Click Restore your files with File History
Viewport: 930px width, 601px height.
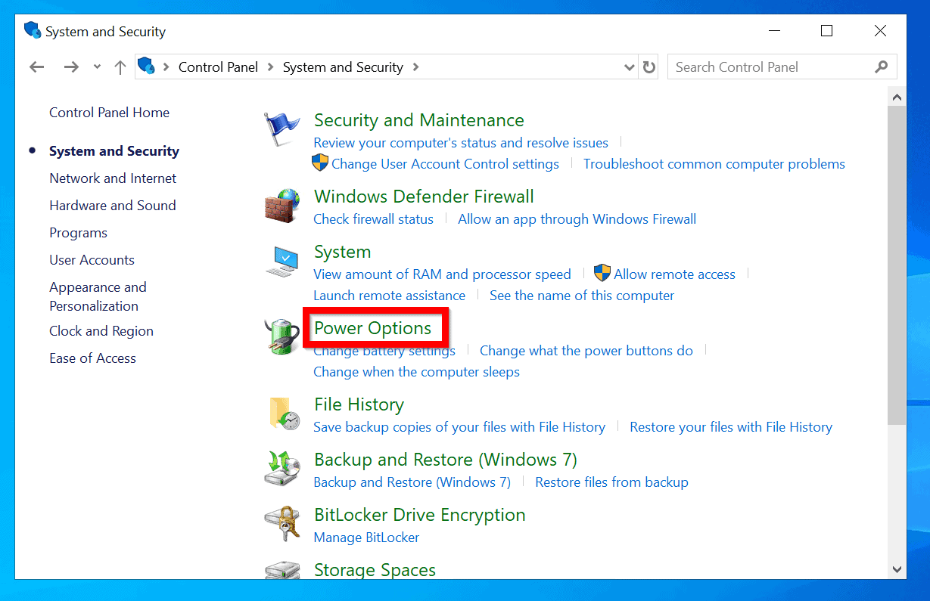pos(731,427)
